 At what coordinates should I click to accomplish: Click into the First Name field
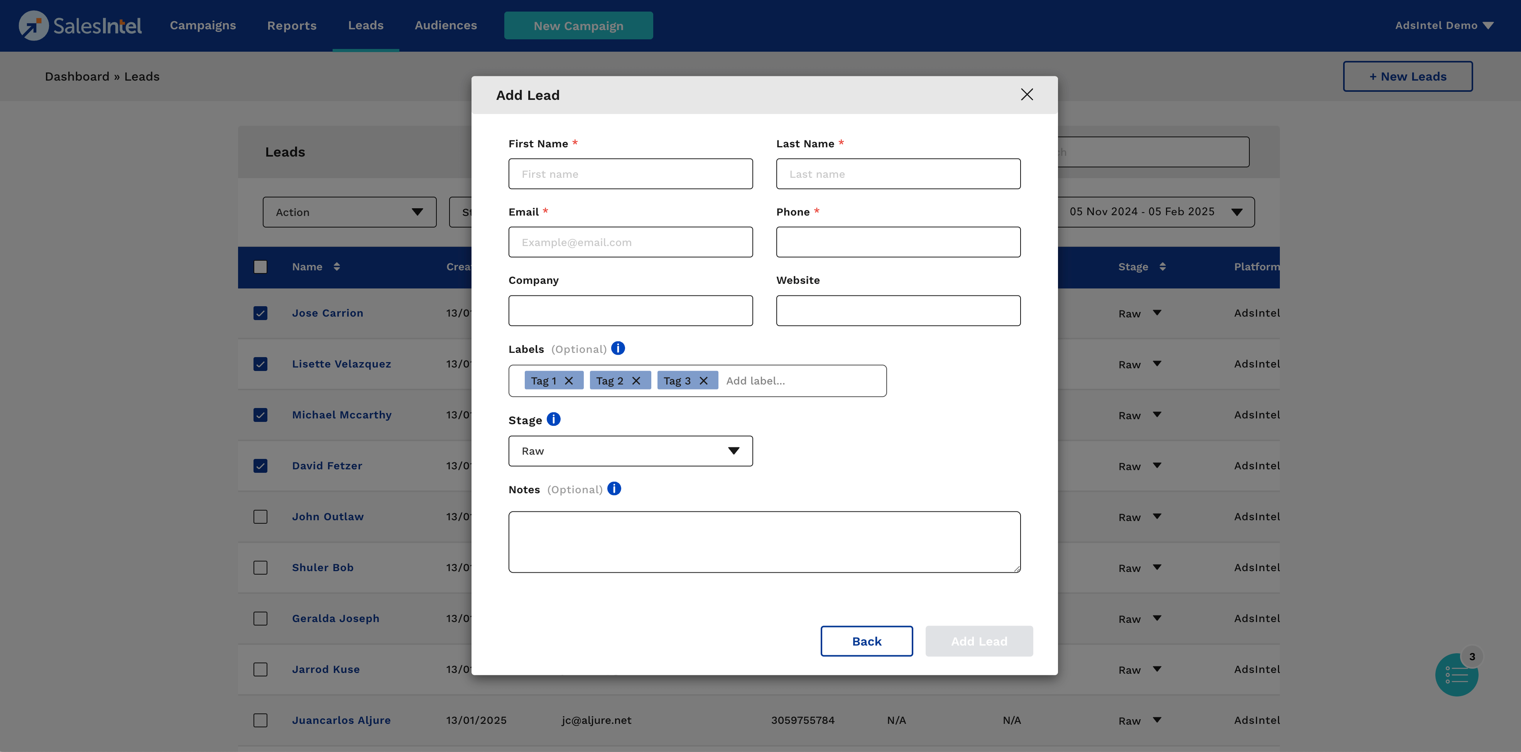coord(630,174)
